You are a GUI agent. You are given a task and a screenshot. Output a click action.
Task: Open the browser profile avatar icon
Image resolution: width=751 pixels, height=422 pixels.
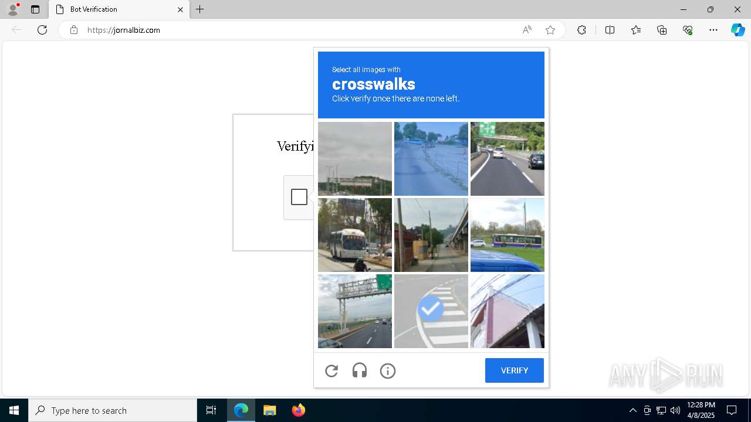point(12,9)
